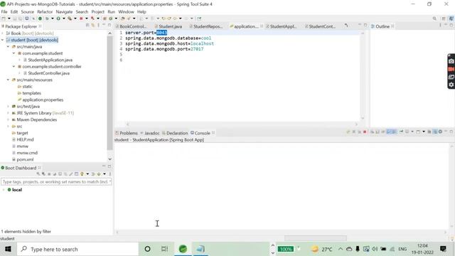Select pom.xml in Package Explorer

(25, 159)
